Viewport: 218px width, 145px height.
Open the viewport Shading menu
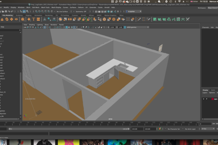(32, 25)
